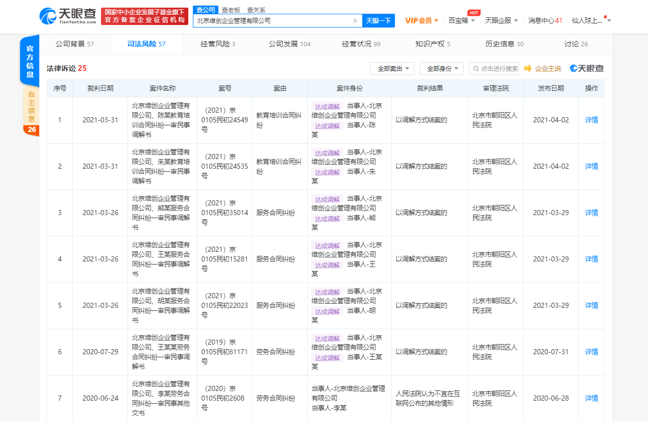
Task: Open 消息中心 notifications
Action: click(x=545, y=20)
